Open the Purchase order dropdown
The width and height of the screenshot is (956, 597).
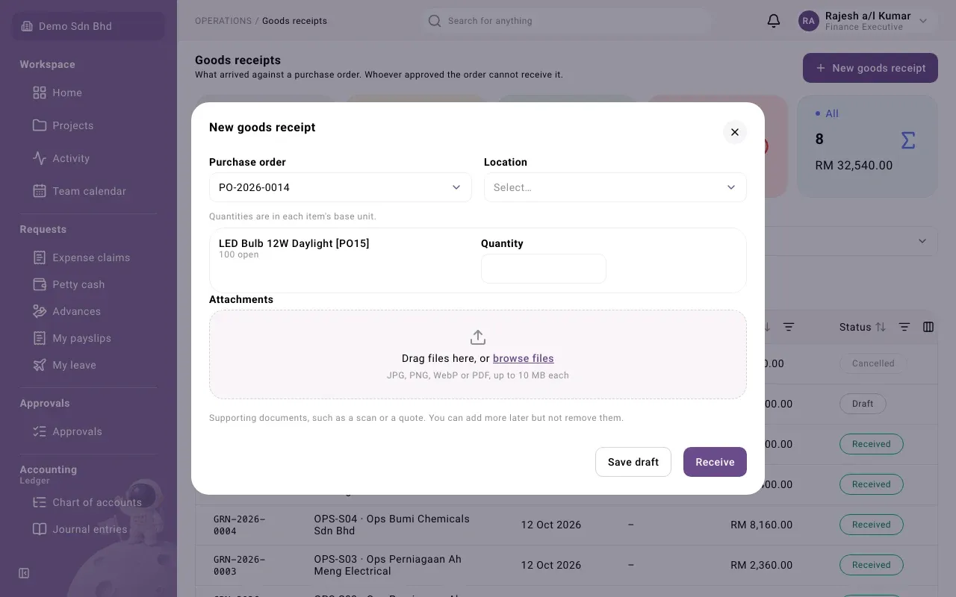(341, 187)
